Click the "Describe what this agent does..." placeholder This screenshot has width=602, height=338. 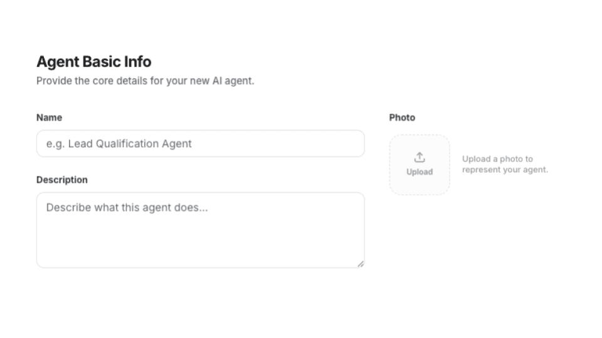[x=127, y=207]
